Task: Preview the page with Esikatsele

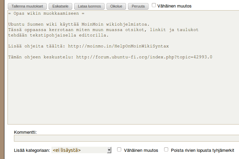Action: [x=60, y=6]
